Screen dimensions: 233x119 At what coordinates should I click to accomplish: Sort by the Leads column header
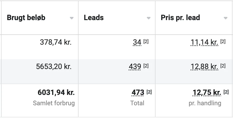coord(94,18)
